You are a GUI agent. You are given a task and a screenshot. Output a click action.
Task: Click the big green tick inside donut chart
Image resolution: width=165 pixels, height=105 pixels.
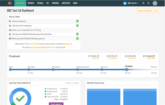coord(20,98)
